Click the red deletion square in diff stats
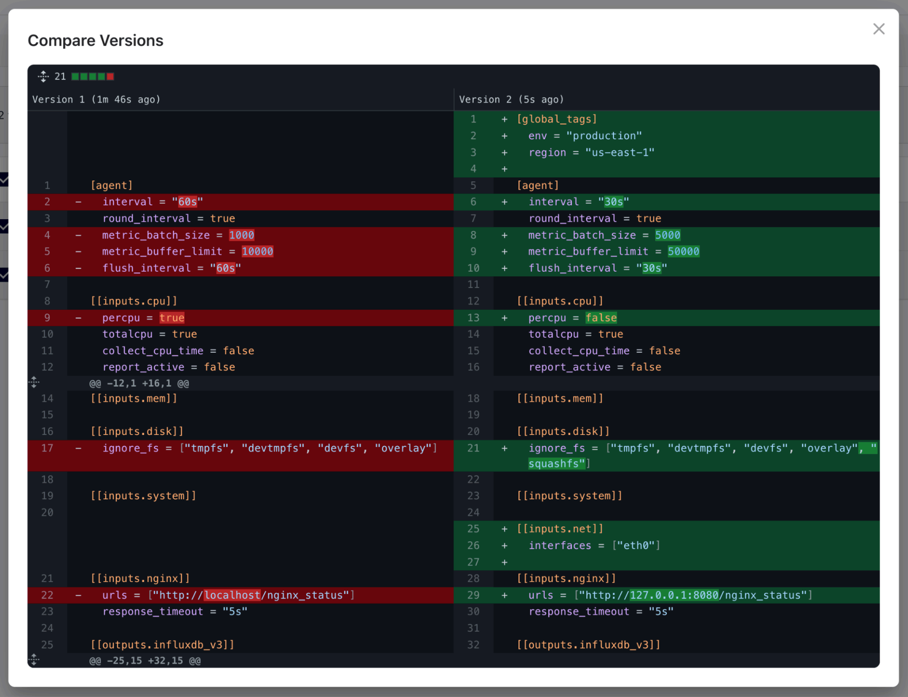This screenshot has width=908, height=697. click(110, 76)
